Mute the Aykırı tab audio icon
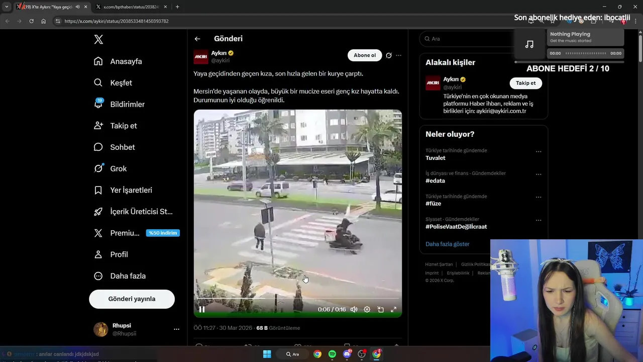Viewport: 643px width, 362px height. pyautogui.click(x=77, y=7)
